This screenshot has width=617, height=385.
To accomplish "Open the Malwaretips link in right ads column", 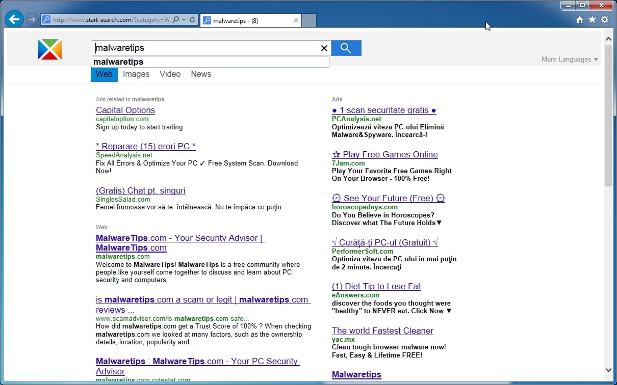I will pos(356,374).
